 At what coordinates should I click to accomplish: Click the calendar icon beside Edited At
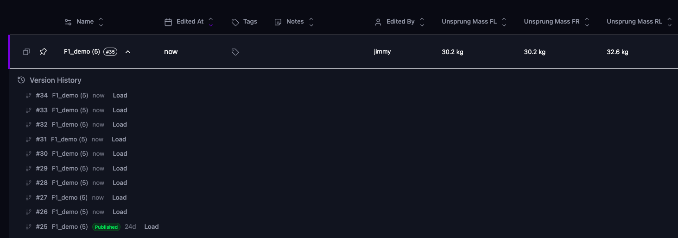click(x=168, y=22)
